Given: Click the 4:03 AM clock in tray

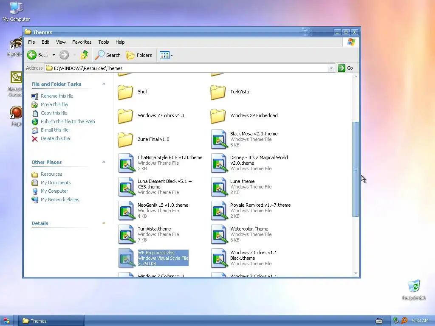Looking at the screenshot, I should [x=420, y=321].
